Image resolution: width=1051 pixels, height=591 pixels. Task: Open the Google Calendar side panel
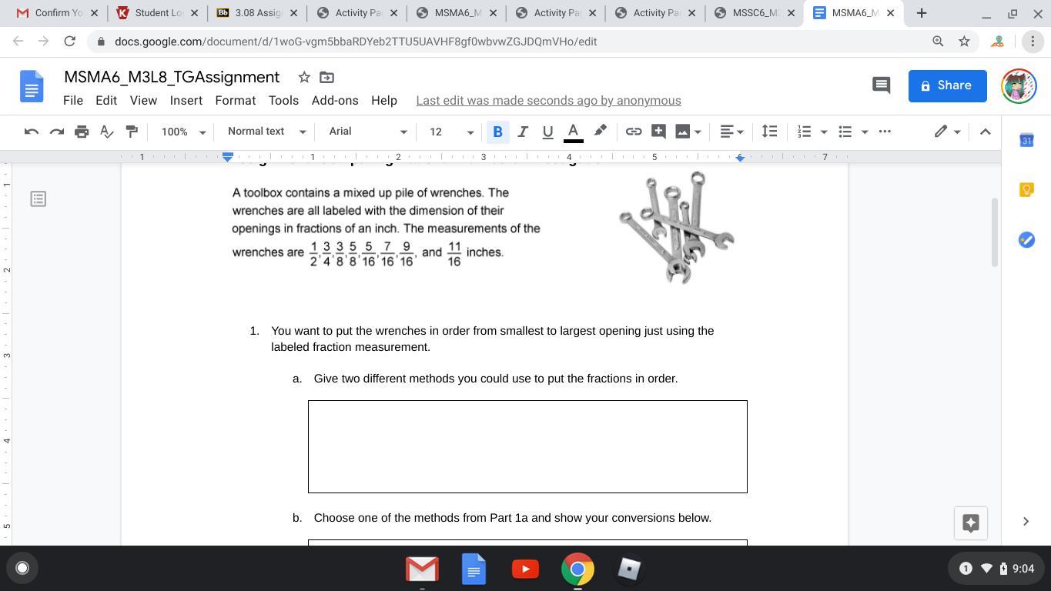pos(1026,140)
